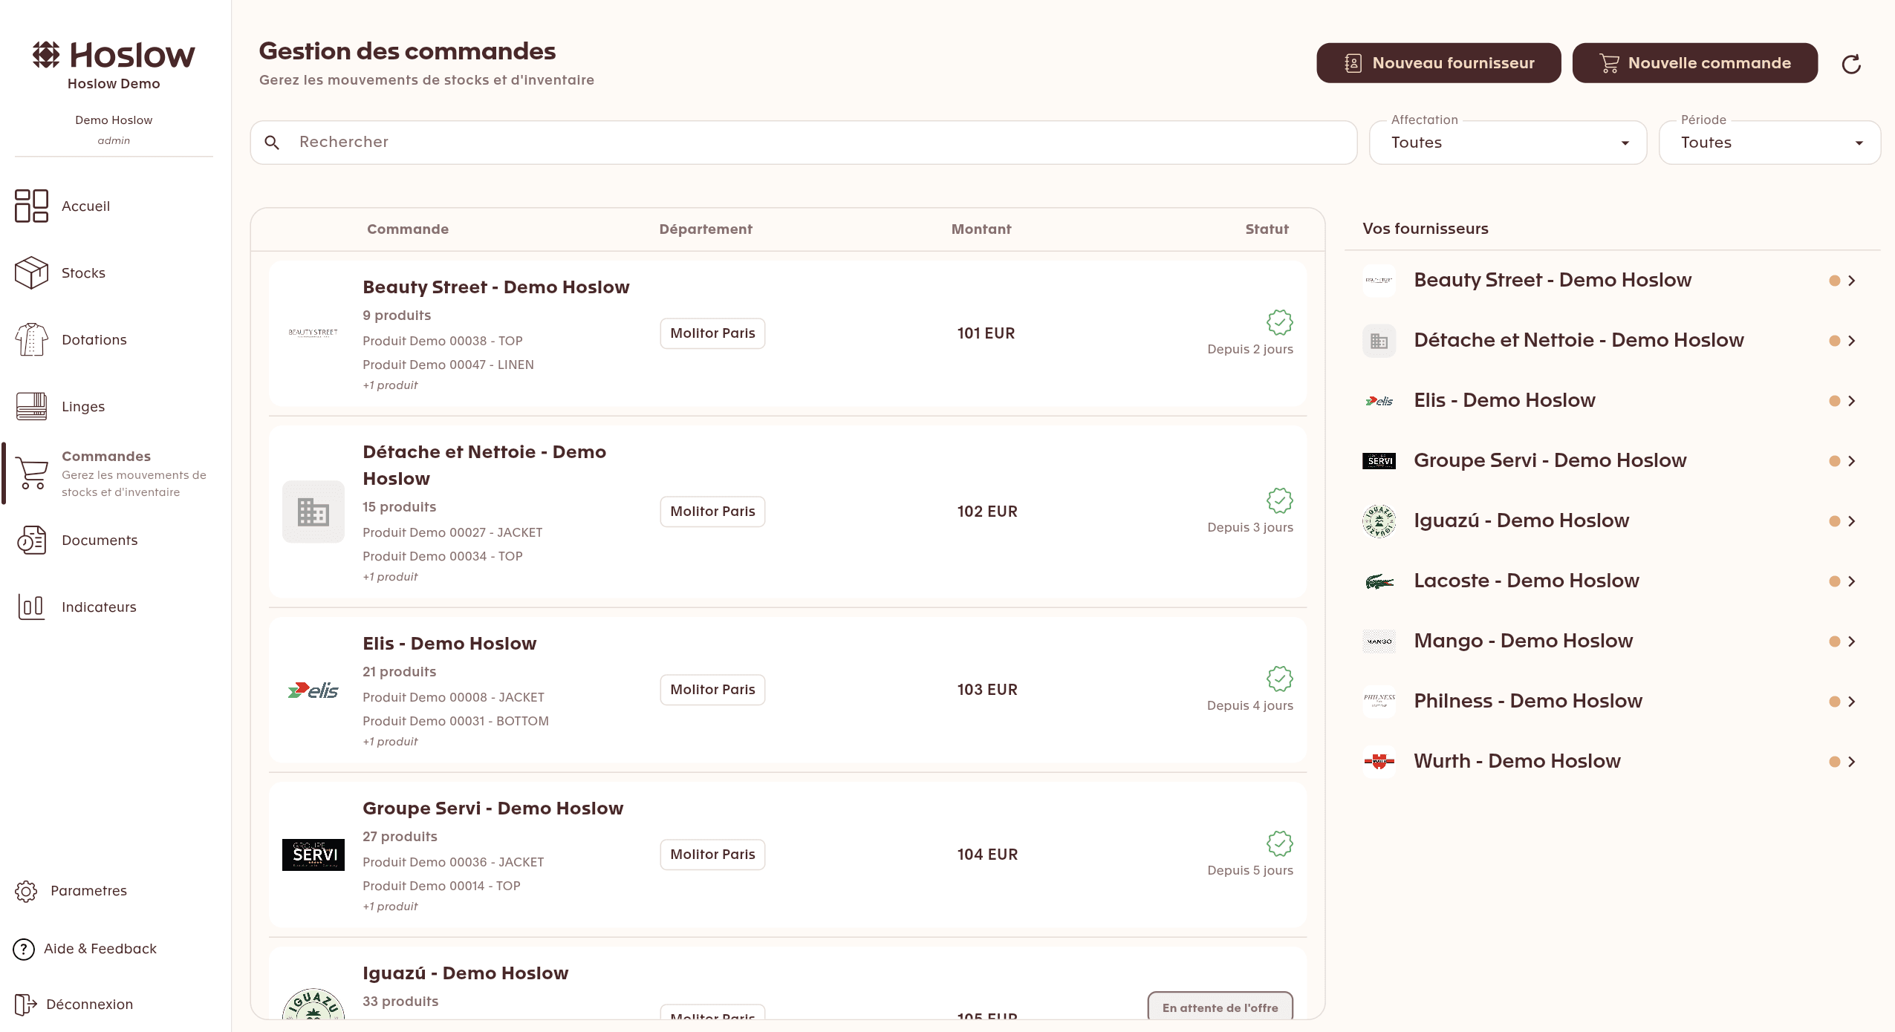
Task: Click the Philness logo in suppliers
Action: [x=1379, y=701]
